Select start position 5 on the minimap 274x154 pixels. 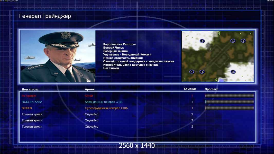click(233, 41)
